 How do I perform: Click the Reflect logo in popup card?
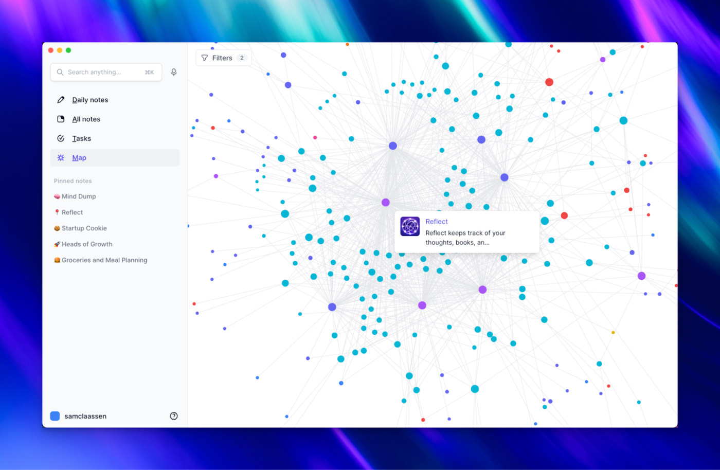tap(410, 226)
